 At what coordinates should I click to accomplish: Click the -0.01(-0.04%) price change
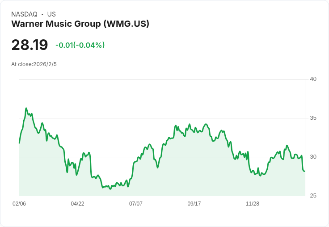[80, 45]
